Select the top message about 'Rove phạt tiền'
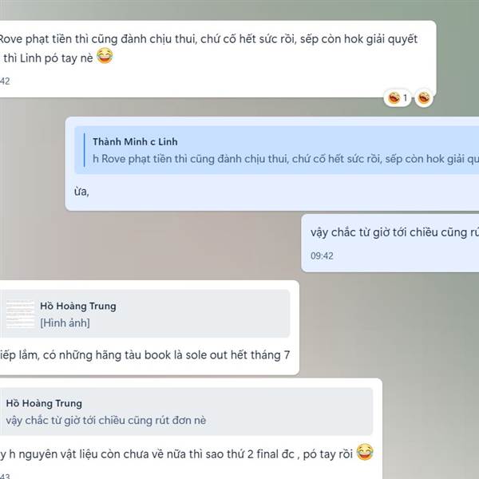479x479 pixels. pyautogui.click(x=218, y=59)
